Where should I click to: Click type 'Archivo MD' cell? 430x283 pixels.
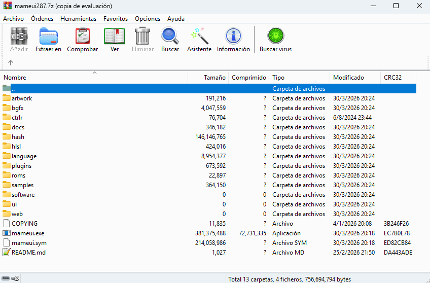(x=288, y=252)
